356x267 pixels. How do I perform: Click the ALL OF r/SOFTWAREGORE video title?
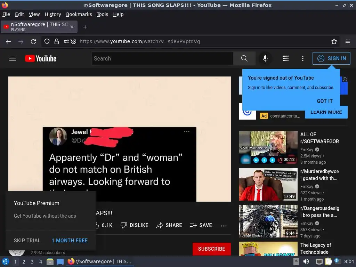320,138
